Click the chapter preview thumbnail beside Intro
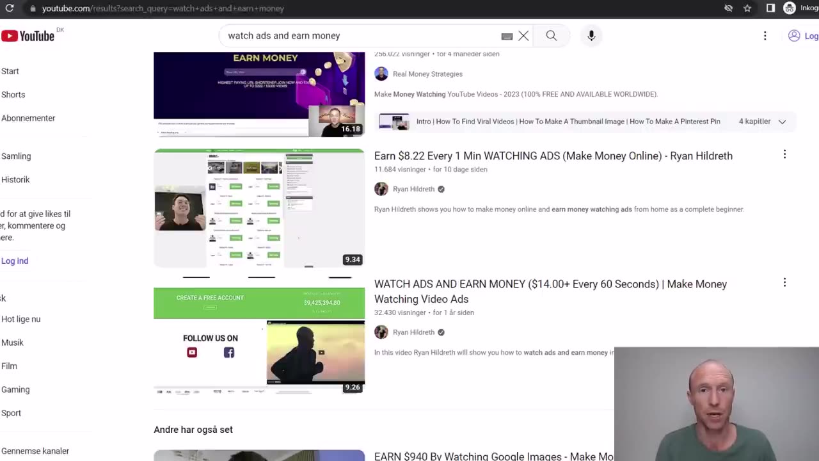The height and width of the screenshot is (461, 819). [394, 122]
